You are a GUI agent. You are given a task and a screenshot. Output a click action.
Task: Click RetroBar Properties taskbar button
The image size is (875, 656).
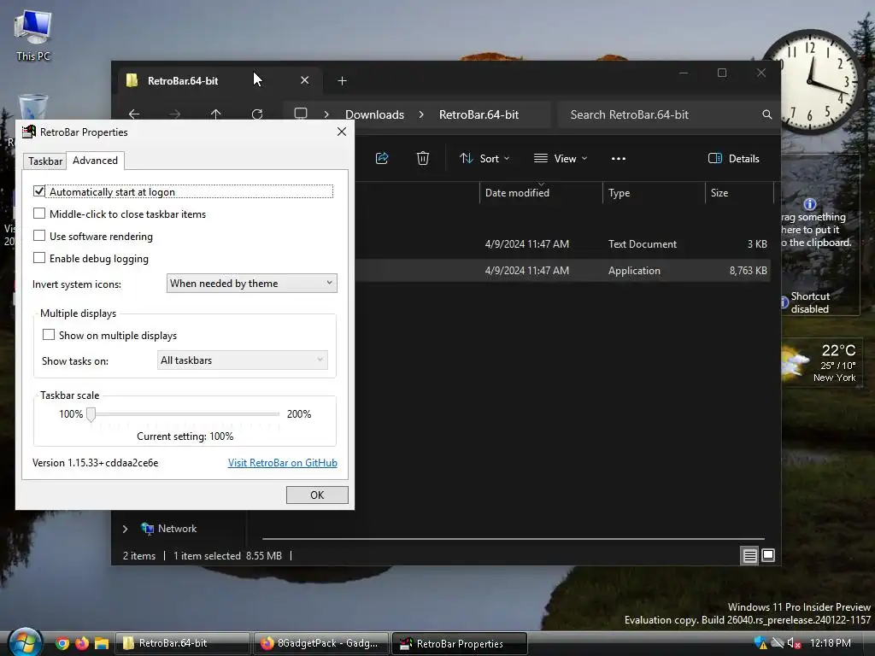pyautogui.click(x=460, y=643)
